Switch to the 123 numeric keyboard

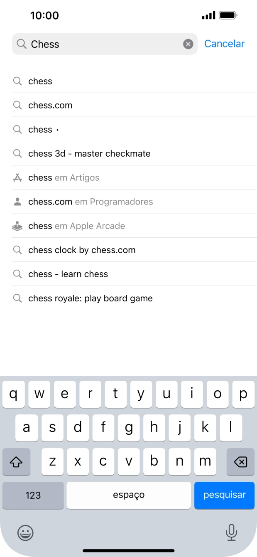(33, 495)
